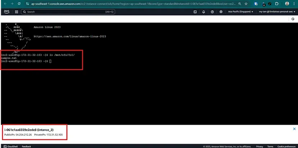Open the console settings gear in navbar
The image size is (298, 148).
pos(221,12)
